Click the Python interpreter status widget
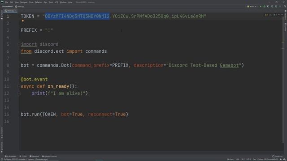Screen dimensions: 287x161 point(268,159)
